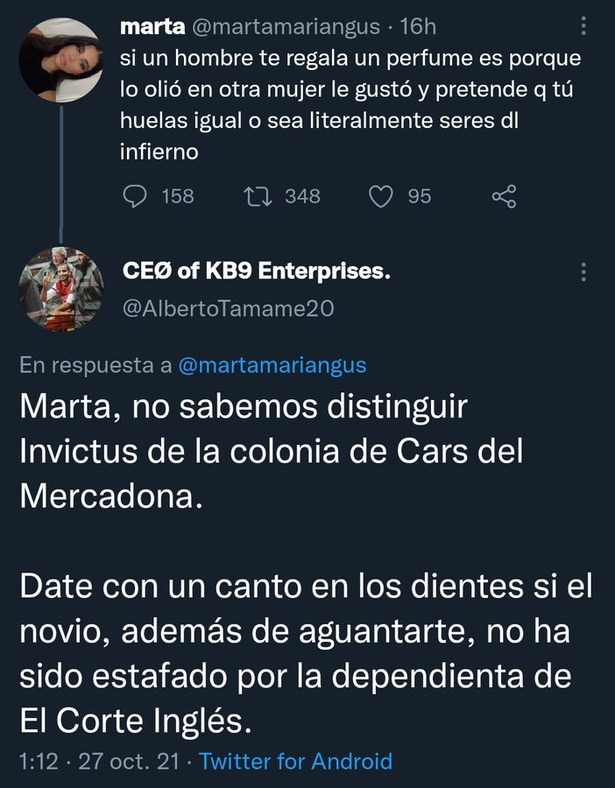Viewport: 615px width, 788px height.
Task: Like marta's tweet with the heart icon
Action: pos(381,196)
